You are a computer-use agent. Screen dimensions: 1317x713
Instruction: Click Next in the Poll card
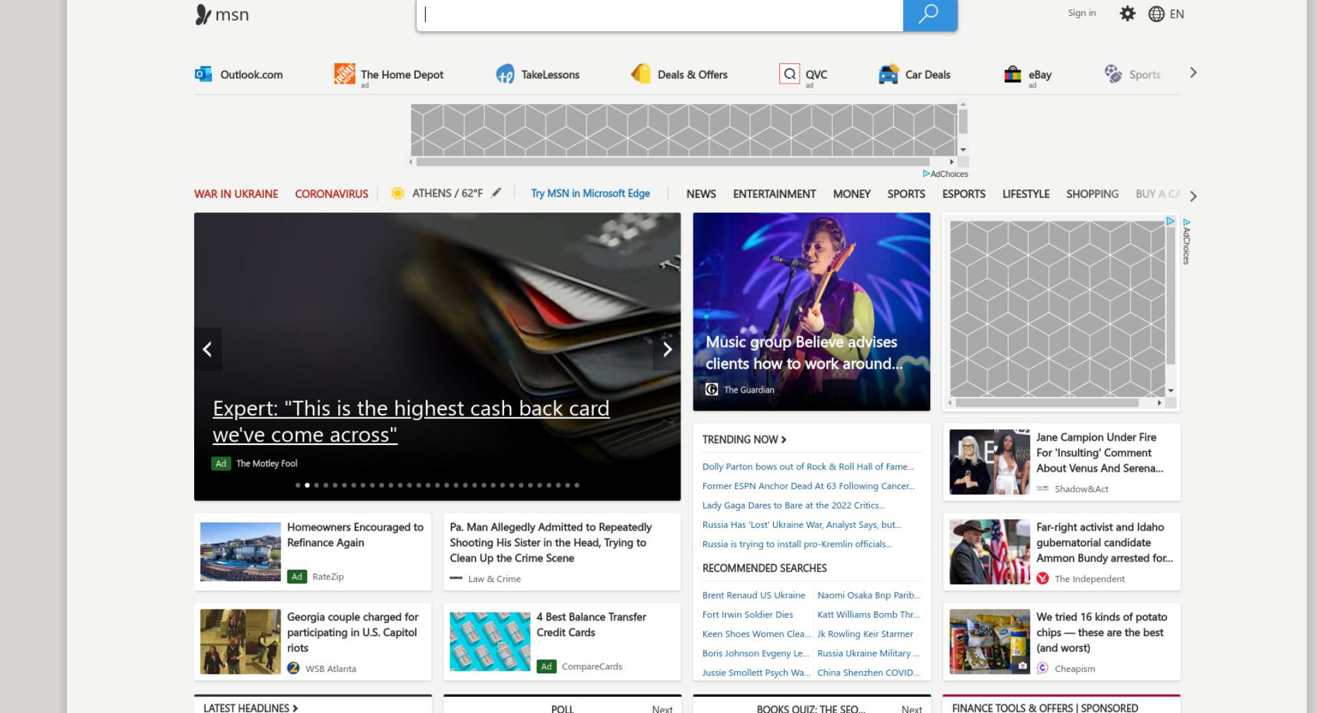(x=662, y=709)
